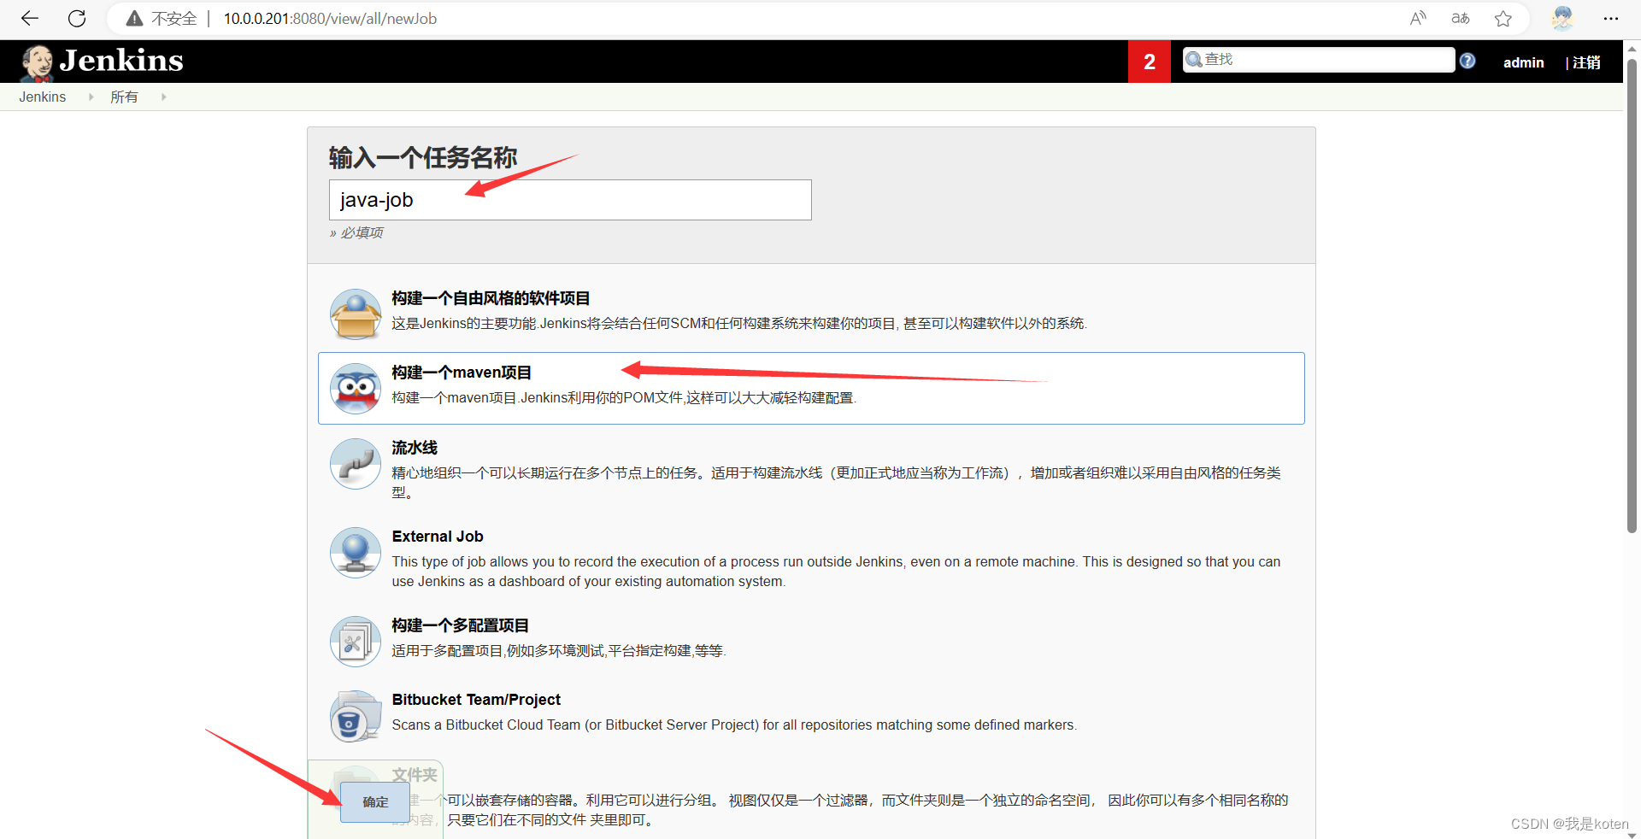1641x839 pixels.
Task: Select the Bitbucket Team/Project bucket icon
Action: (x=356, y=716)
